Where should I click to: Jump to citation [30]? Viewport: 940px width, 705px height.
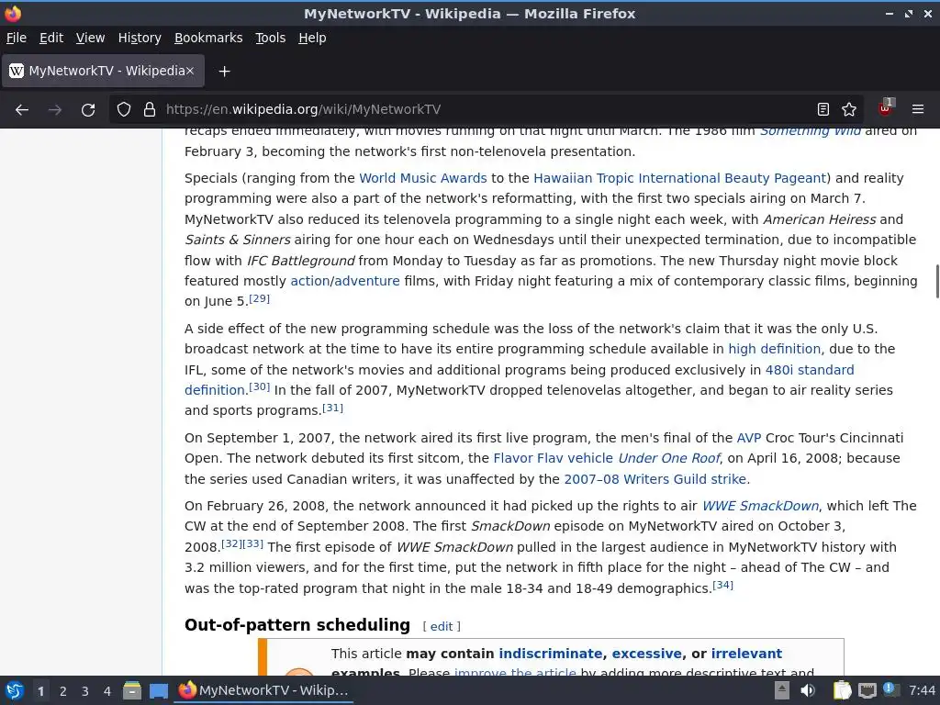(259, 386)
